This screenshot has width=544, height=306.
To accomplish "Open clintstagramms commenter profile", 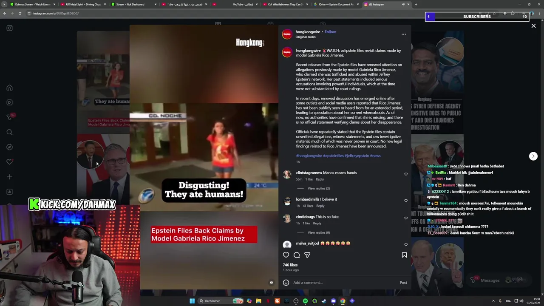I will point(309,173).
